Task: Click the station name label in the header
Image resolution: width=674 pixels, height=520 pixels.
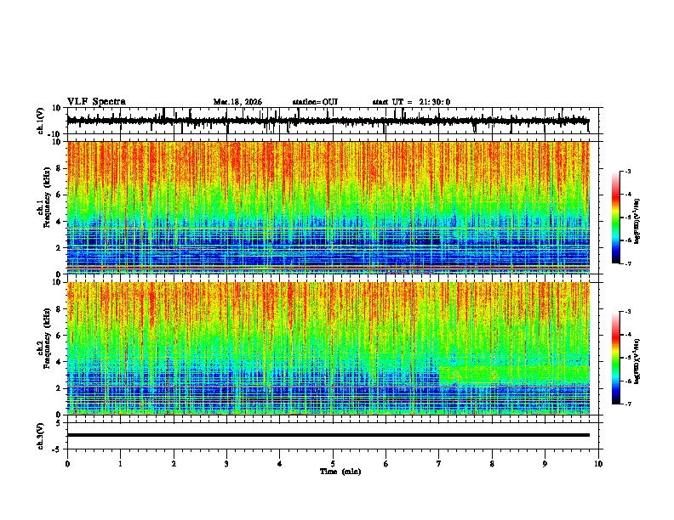Action: click(x=315, y=102)
